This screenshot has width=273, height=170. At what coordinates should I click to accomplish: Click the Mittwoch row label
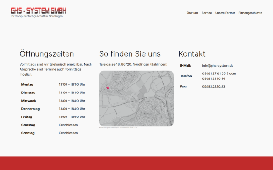coord(29,101)
